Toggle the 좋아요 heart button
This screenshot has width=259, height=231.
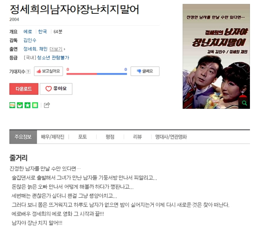click(x=56, y=89)
